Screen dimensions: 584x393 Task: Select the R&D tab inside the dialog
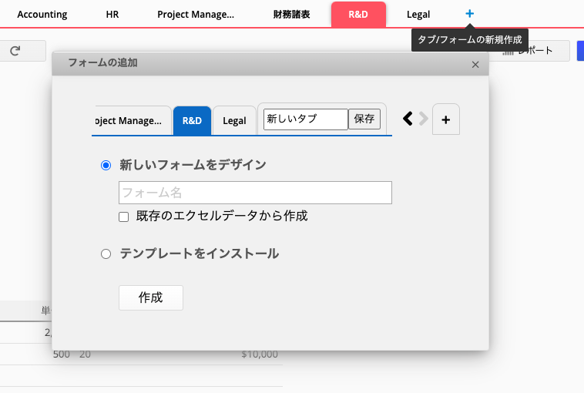coord(192,121)
